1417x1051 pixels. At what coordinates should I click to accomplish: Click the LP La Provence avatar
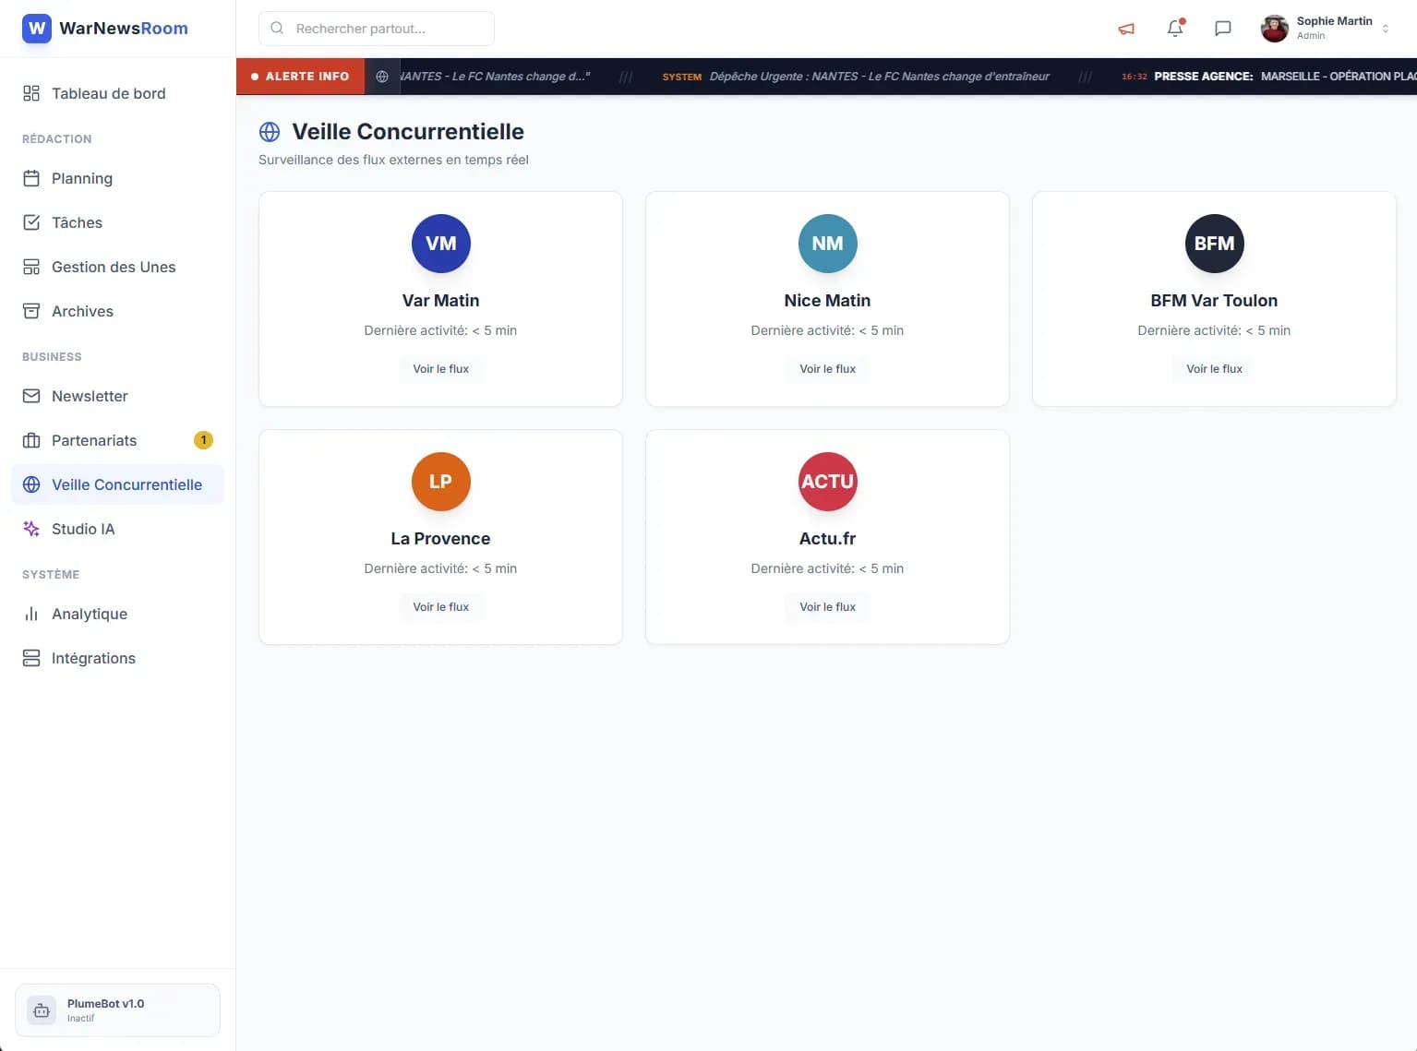[x=440, y=482]
